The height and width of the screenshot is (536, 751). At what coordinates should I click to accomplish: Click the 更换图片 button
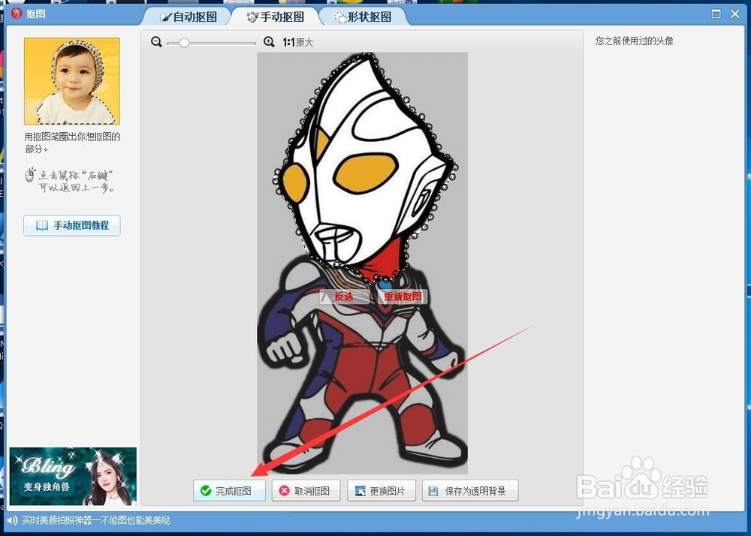[382, 490]
